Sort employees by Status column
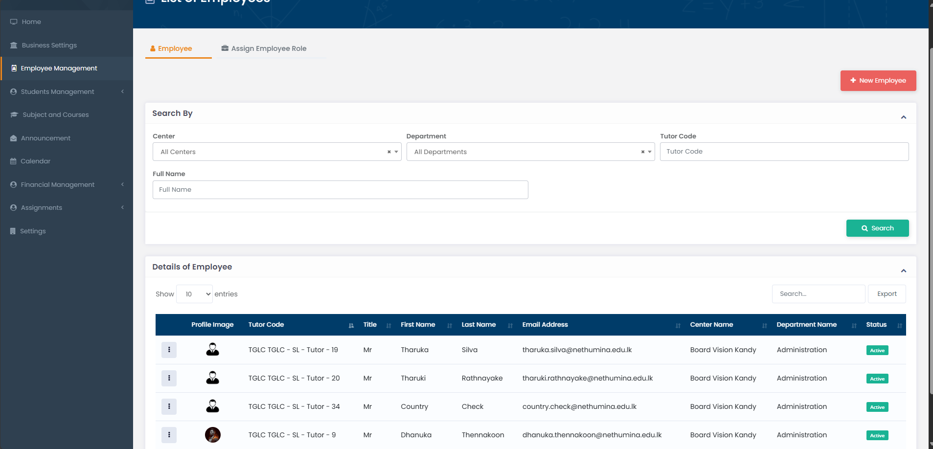Screen dimensions: 933x449 (x=876, y=325)
